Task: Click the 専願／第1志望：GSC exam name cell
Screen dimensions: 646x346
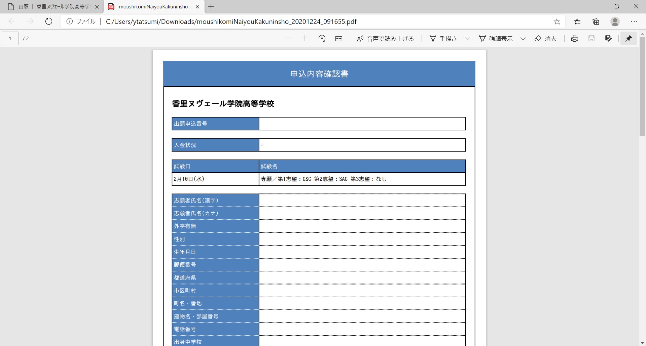Action: [362, 179]
